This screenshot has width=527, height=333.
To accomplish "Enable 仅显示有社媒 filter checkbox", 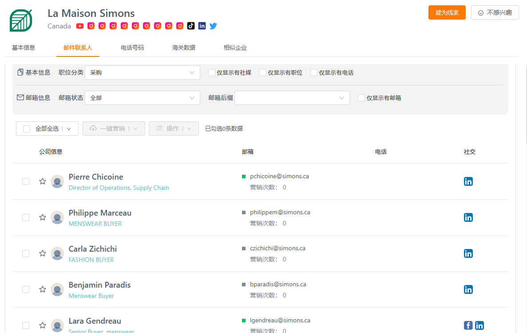I will [212, 73].
